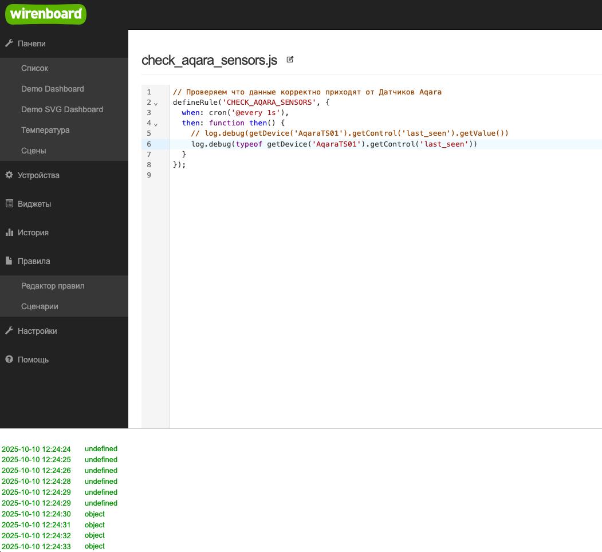Click log entry at 12:24:24 undefined

click(60, 449)
